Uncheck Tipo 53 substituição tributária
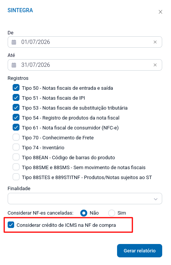The image size is (171, 265). [16, 108]
